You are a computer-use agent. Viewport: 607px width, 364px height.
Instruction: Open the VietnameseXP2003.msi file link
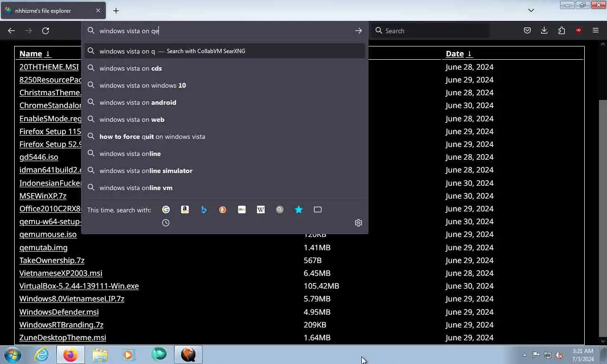(x=61, y=273)
